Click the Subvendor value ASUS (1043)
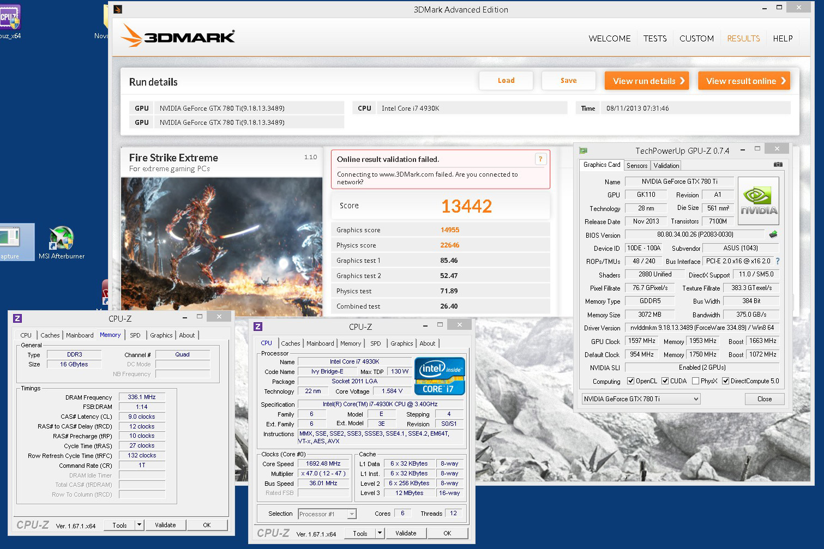Viewport: 824px width, 549px height. point(741,248)
